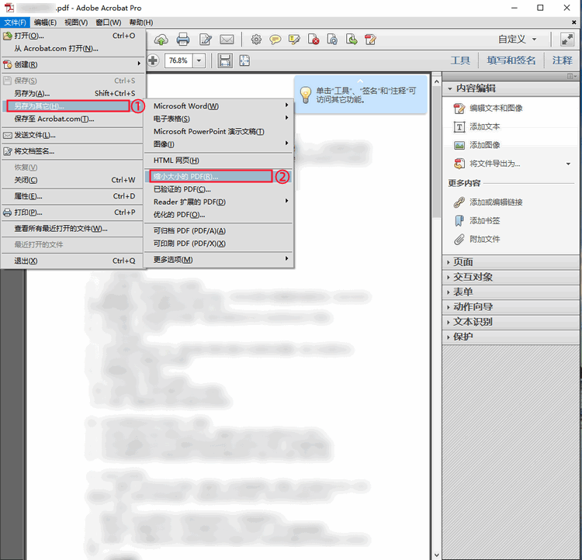
Task: Select 发送文件(L) menu item
Action: pyautogui.click(x=72, y=135)
